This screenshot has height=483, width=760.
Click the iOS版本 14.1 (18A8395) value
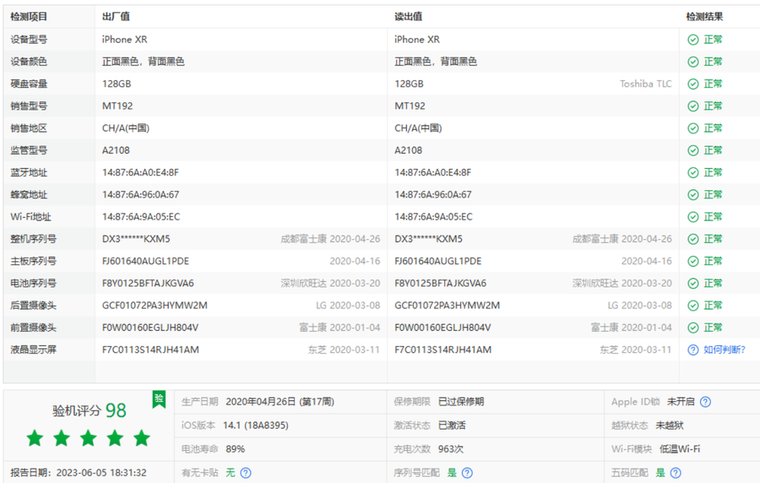click(255, 426)
